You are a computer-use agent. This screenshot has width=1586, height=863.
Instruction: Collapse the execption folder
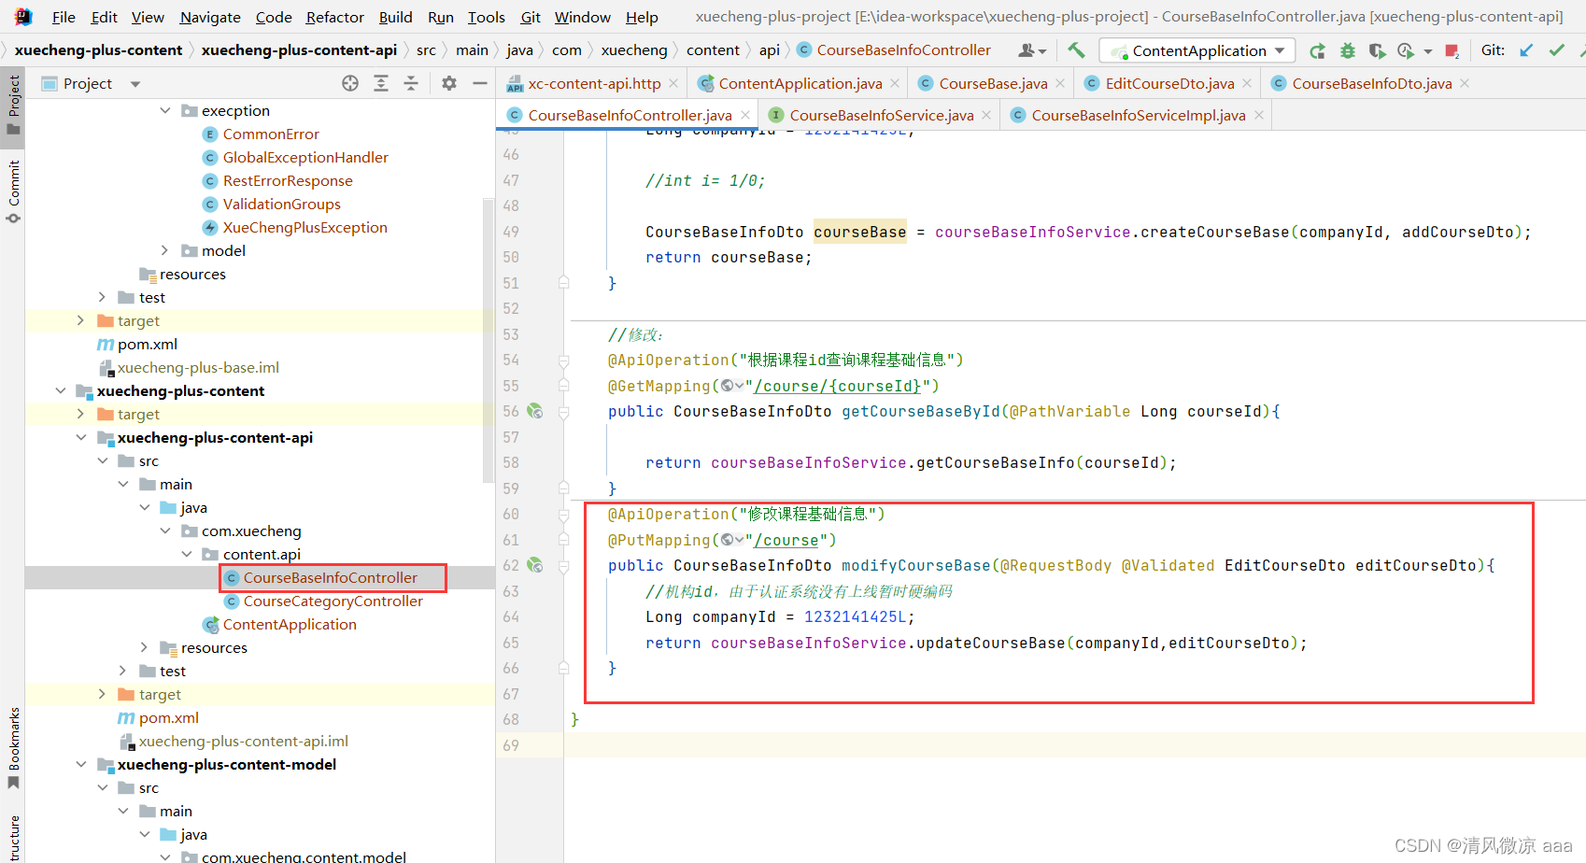click(165, 110)
